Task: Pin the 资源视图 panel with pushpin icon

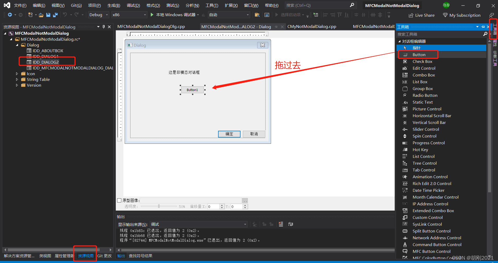Action: [104, 27]
